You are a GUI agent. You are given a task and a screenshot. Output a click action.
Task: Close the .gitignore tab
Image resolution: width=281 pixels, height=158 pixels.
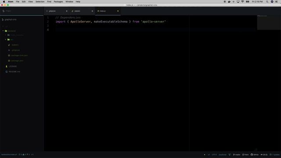coord(67,11)
